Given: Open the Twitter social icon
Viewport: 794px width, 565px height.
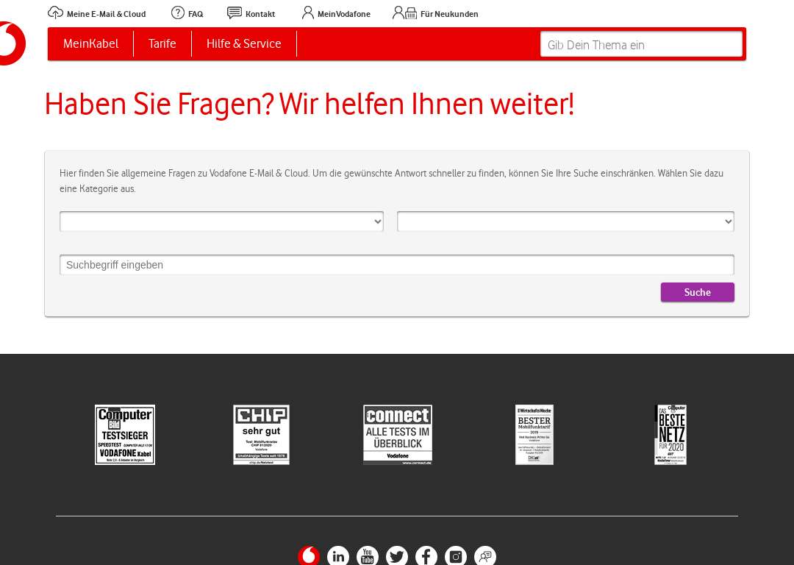Looking at the screenshot, I should (x=396, y=556).
